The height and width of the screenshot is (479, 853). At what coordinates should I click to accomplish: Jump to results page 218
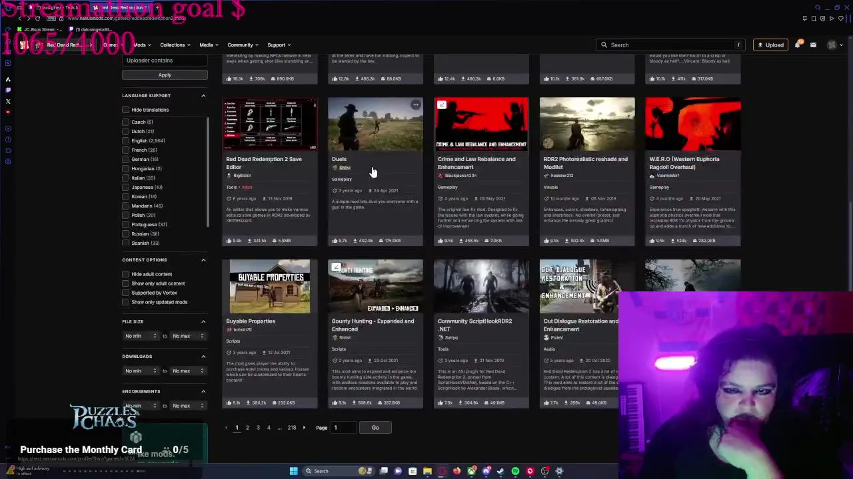click(291, 428)
